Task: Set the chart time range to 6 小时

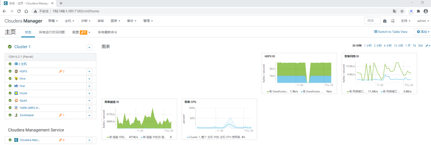Action: 388,46
